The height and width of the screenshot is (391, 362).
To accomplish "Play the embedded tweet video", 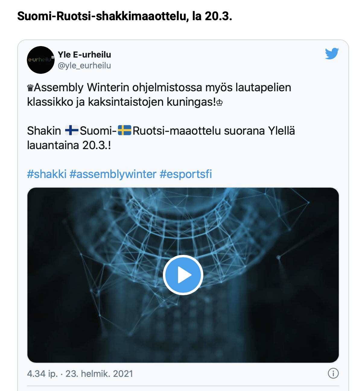I will (183, 275).
